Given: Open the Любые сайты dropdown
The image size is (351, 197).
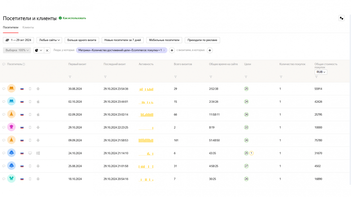Looking at the screenshot, I should click(x=49, y=40).
